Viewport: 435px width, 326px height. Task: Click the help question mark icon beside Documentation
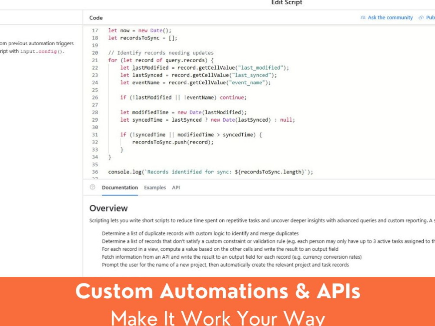pos(93,187)
